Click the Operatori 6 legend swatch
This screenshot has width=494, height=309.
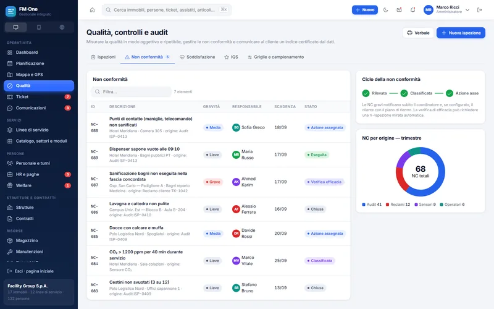442,205
